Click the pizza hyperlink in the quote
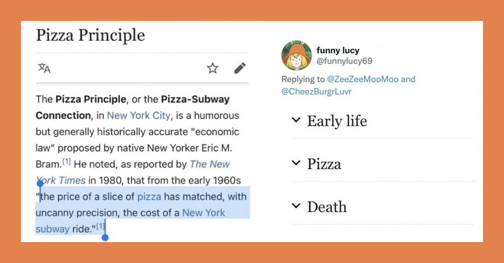504x263 pixels. pyautogui.click(x=150, y=196)
